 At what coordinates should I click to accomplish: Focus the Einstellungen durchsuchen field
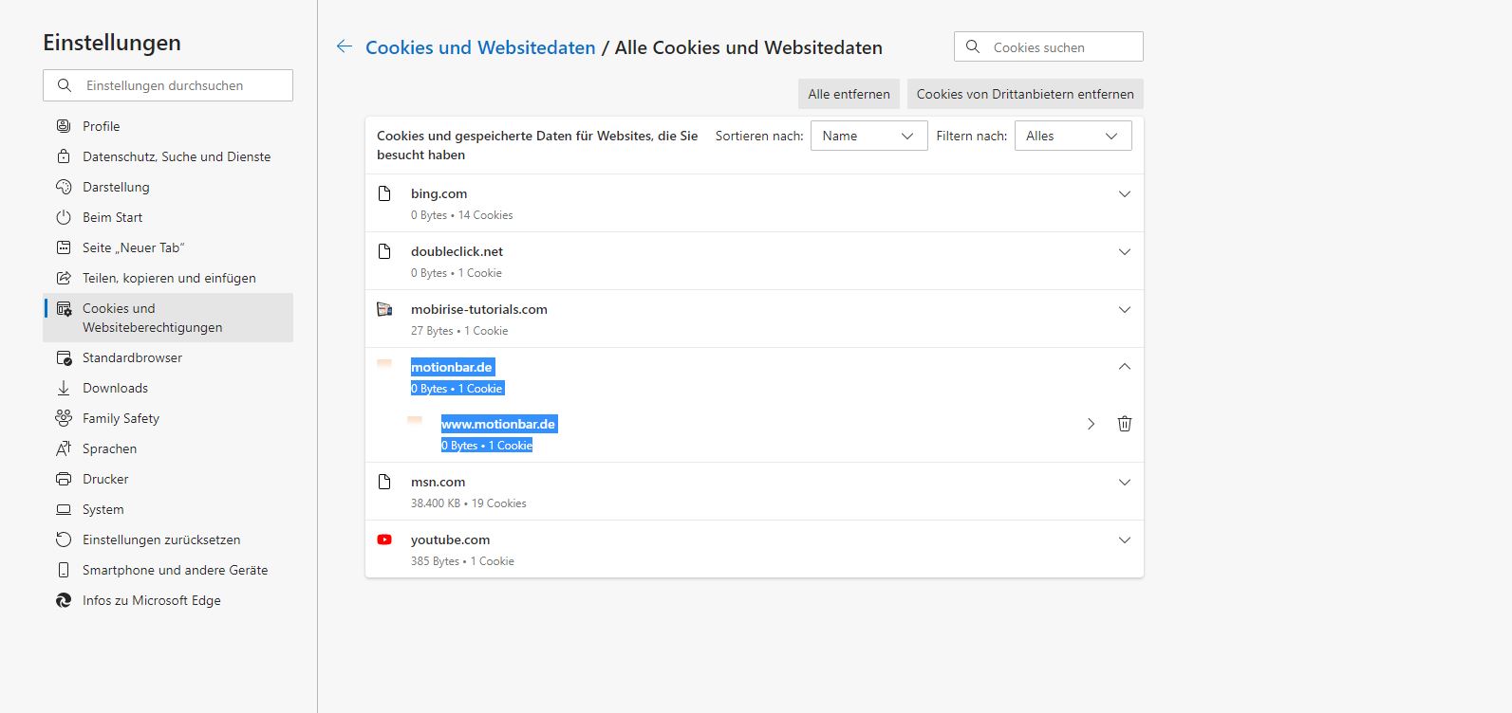pos(168,85)
